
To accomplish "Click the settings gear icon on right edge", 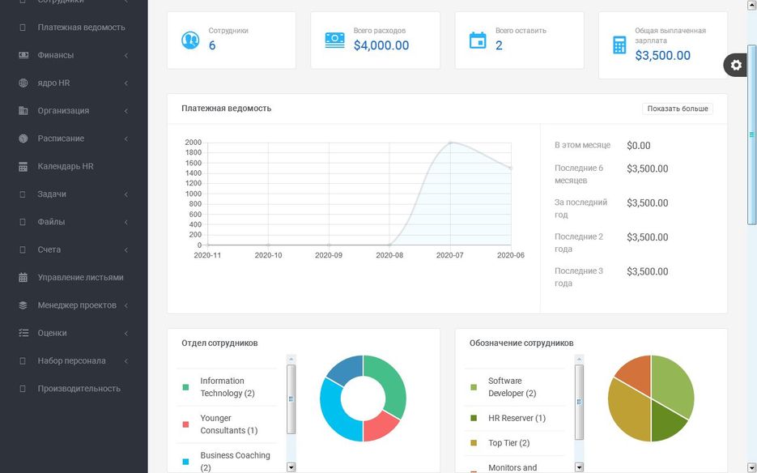I will click(736, 66).
